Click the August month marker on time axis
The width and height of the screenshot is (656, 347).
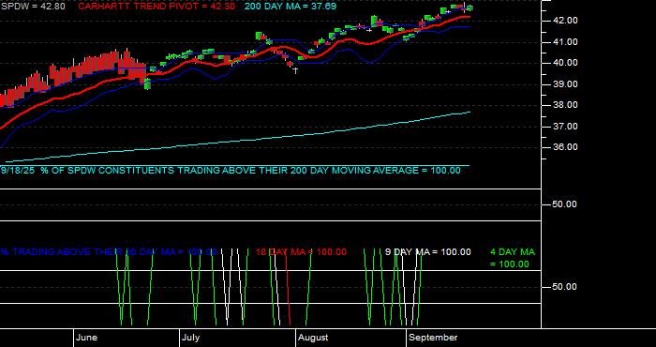313,338
